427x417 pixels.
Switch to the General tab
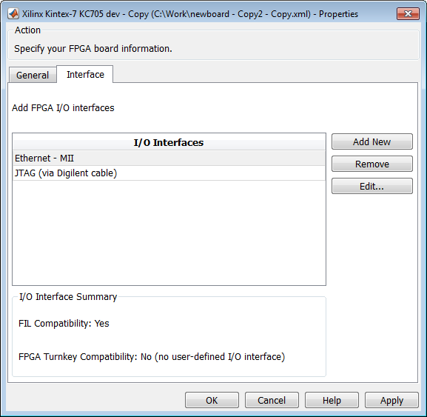(x=33, y=75)
